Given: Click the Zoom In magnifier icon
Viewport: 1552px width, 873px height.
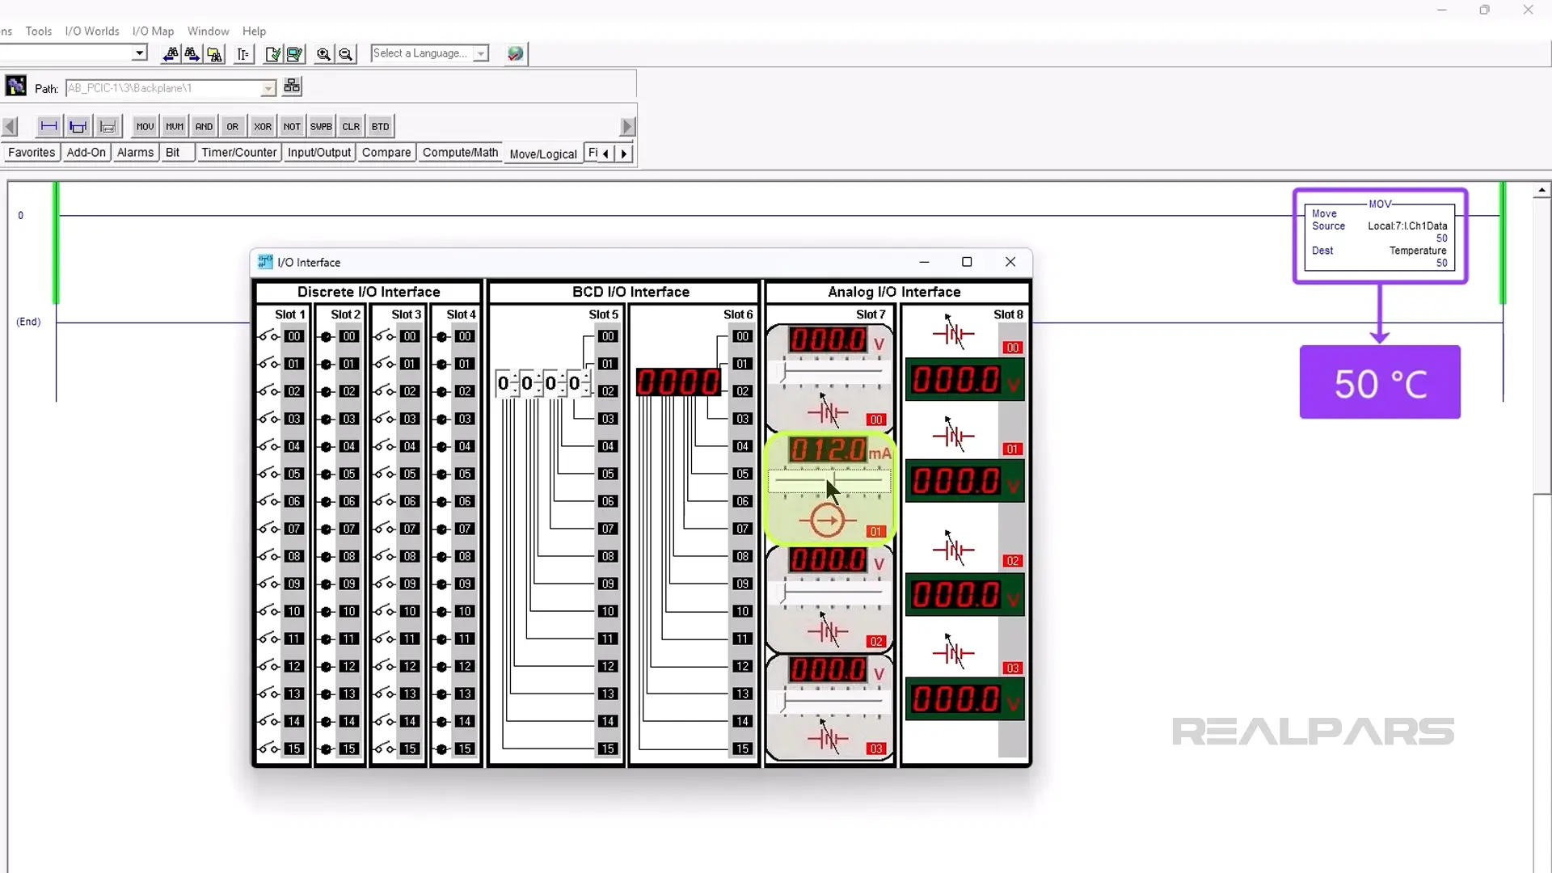Looking at the screenshot, I should pyautogui.click(x=323, y=54).
